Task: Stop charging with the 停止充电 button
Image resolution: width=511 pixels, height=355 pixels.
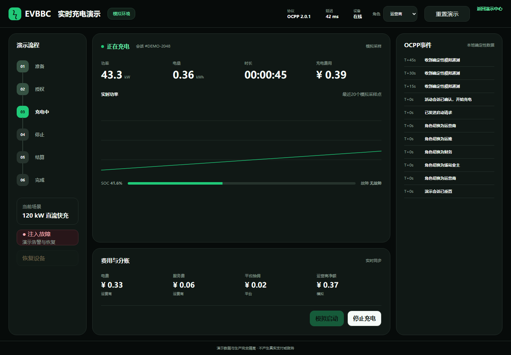Action: point(364,318)
